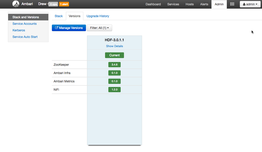This screenshot has width=262, height=152.
Task: Expand the Filter: All (1) dropdown
Action: coord(99,28)
